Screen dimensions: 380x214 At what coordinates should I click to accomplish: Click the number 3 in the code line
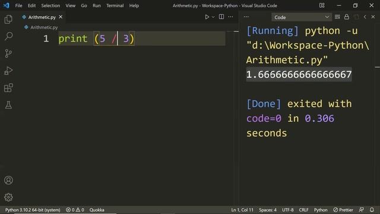click(x=126, y=39)
